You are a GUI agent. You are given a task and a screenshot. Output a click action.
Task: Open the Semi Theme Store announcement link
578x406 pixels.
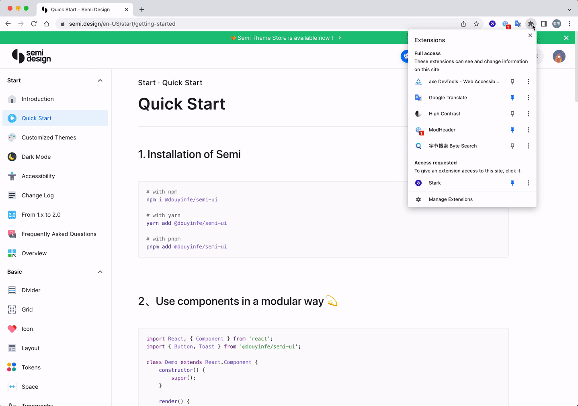click(286, 38)
